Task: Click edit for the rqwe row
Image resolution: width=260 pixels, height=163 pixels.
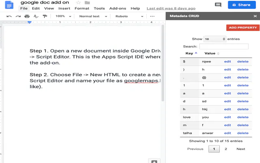Action: point(227,62)
